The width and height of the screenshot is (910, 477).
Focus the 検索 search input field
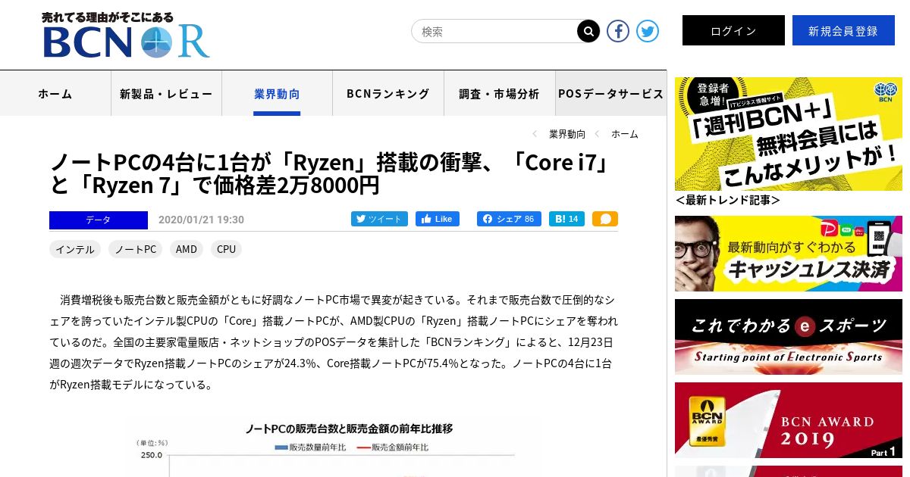(x=494, y=31)
